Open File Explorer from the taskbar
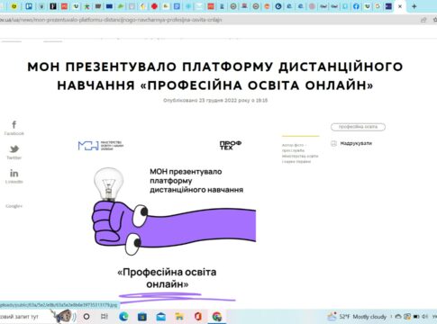Image resolution: width=437 pixels, height=324 pixels. (179, 317)
